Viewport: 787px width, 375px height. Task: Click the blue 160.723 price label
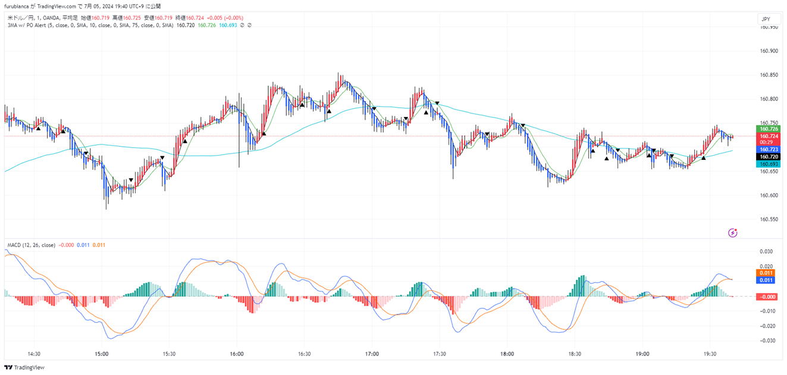tap(766, 149)
